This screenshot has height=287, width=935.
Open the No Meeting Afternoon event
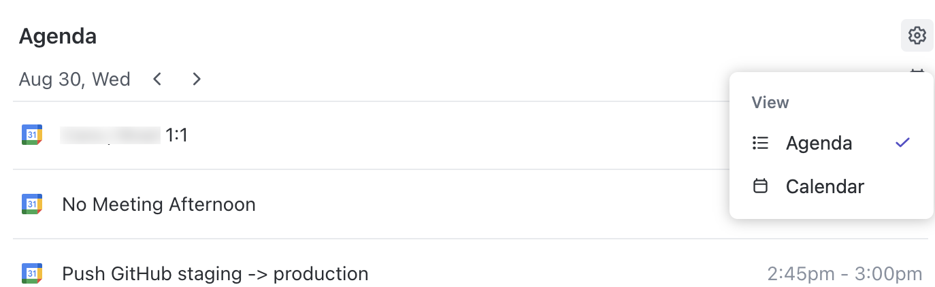(x=159, y=204)
